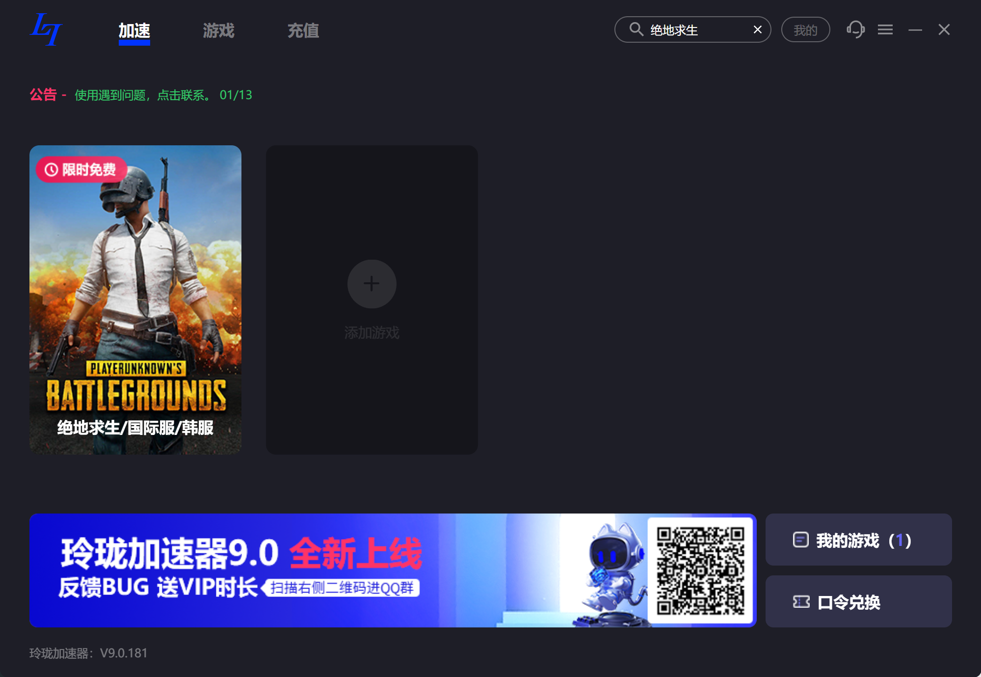Viewport: 981px width, 677px height.
Task: Open 口令兑换 redemption button
Action: tap(858, 601)
